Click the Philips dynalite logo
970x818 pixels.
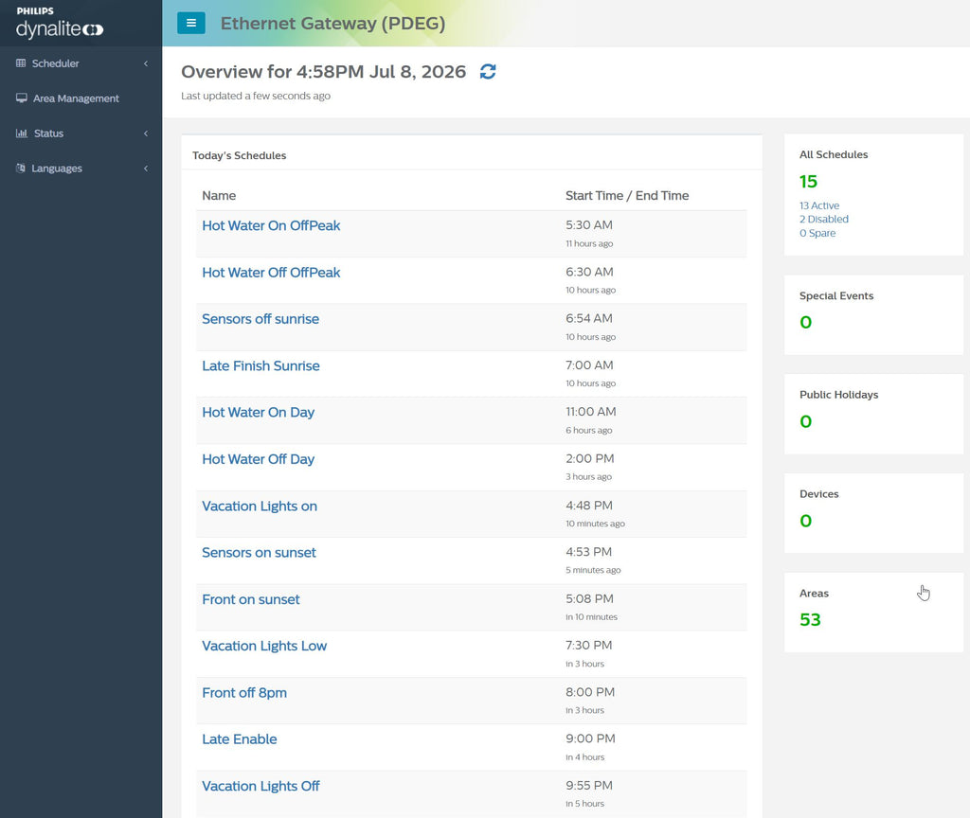[x=60, y=23]
